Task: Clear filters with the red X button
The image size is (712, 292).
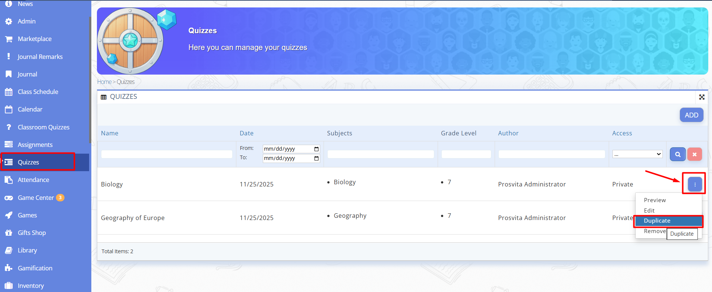Action: tap(694, 154)
